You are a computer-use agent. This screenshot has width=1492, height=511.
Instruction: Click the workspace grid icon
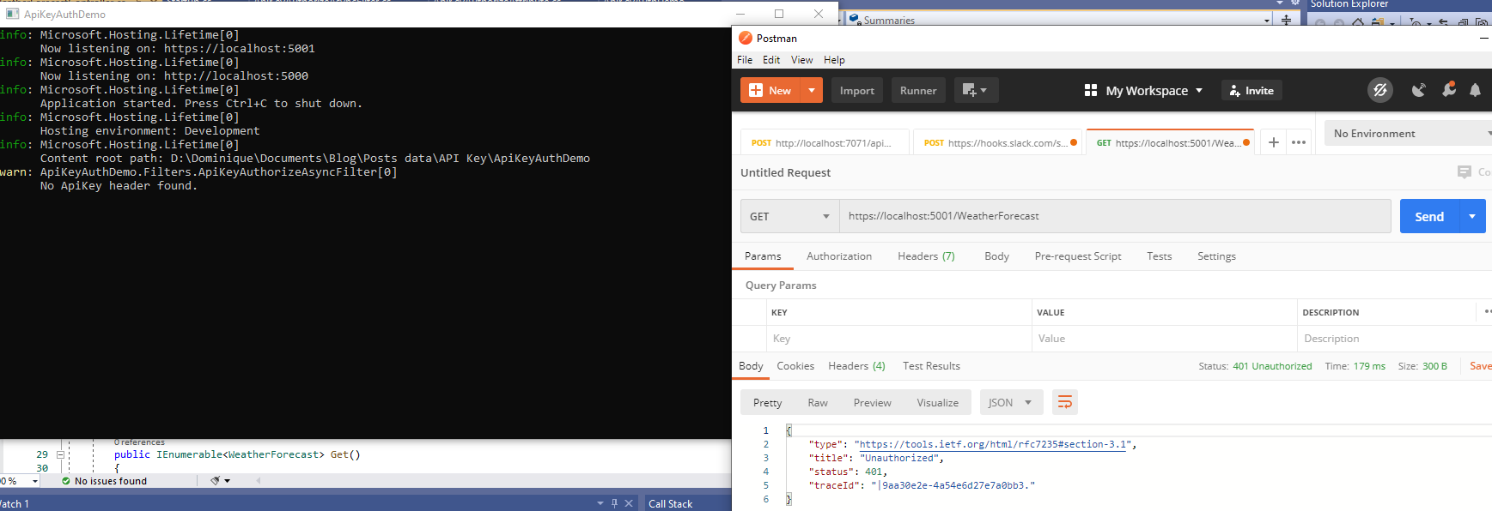(x=1091, y=90)
